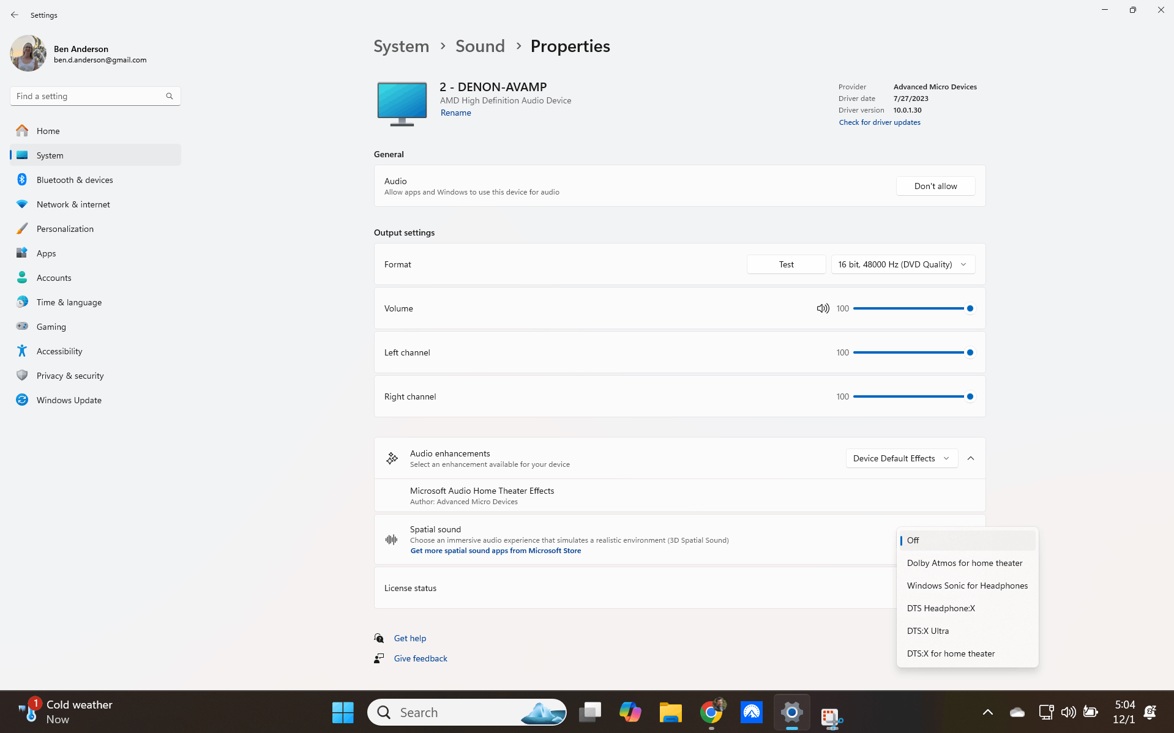The height and width of the screenshot is (733, 1174).
Task: Open Google Chrome from taskbar
Action: (x=711, y=713)
